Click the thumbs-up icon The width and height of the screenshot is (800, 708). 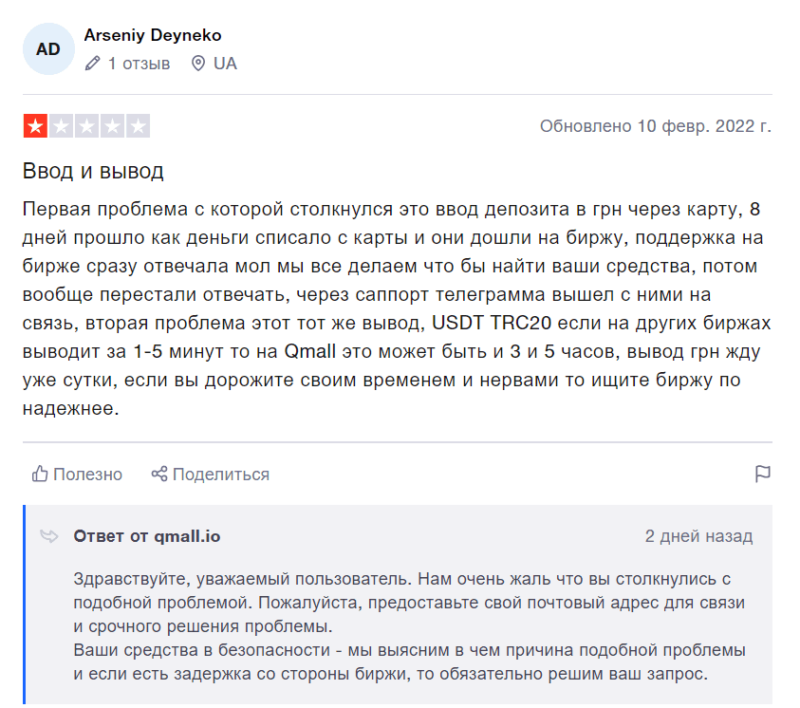pos(40,474)
